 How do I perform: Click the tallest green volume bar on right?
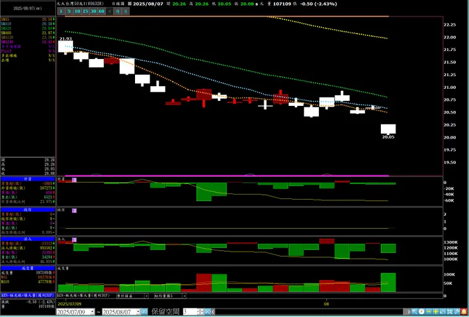(x=389, y=282)
